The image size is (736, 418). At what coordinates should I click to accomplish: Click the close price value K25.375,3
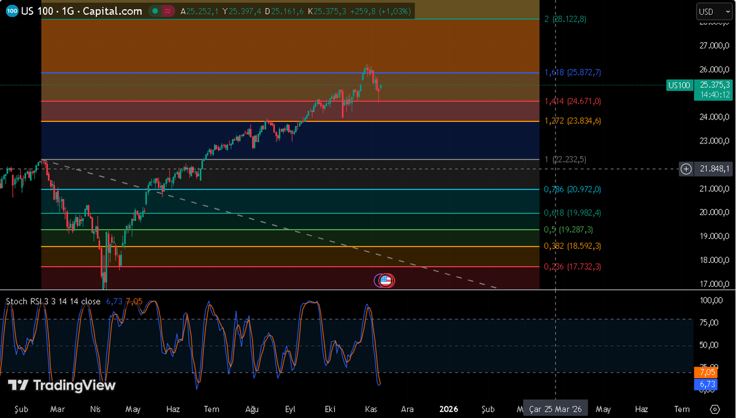326,11
